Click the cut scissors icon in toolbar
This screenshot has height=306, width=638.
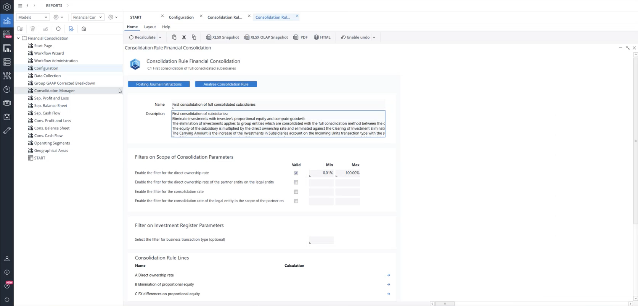point(184,37)
